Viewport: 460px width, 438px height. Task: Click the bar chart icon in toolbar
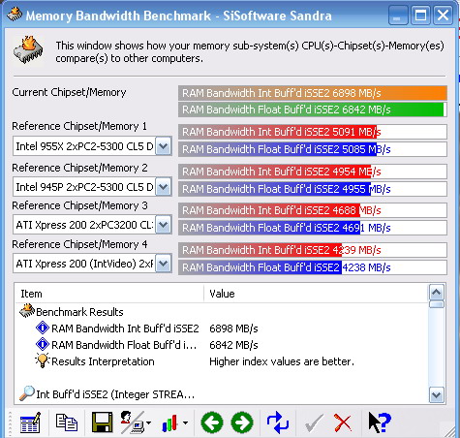click(170, 422)
